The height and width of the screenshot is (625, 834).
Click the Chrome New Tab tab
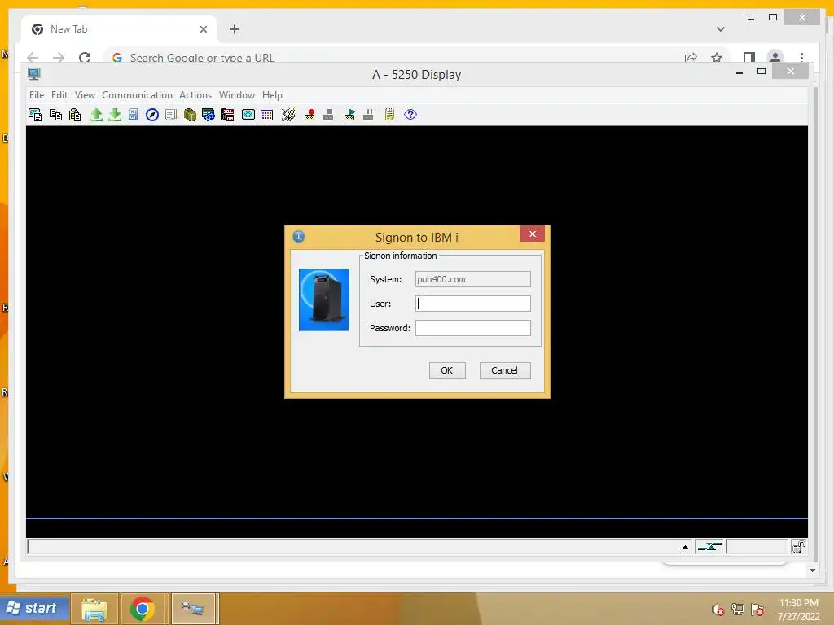tap(119, 29)
